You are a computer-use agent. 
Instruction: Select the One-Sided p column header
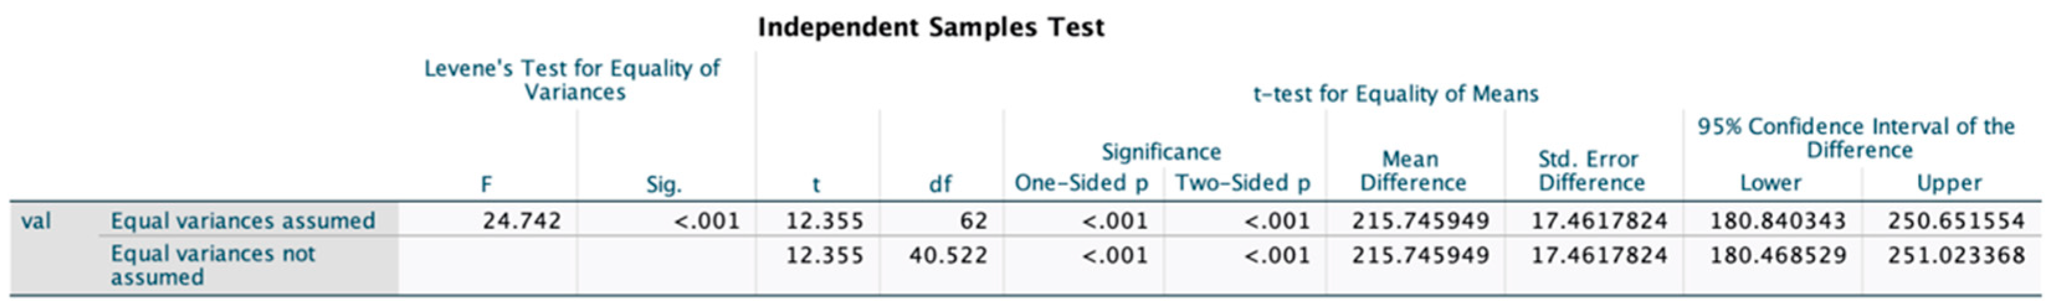1082,183
